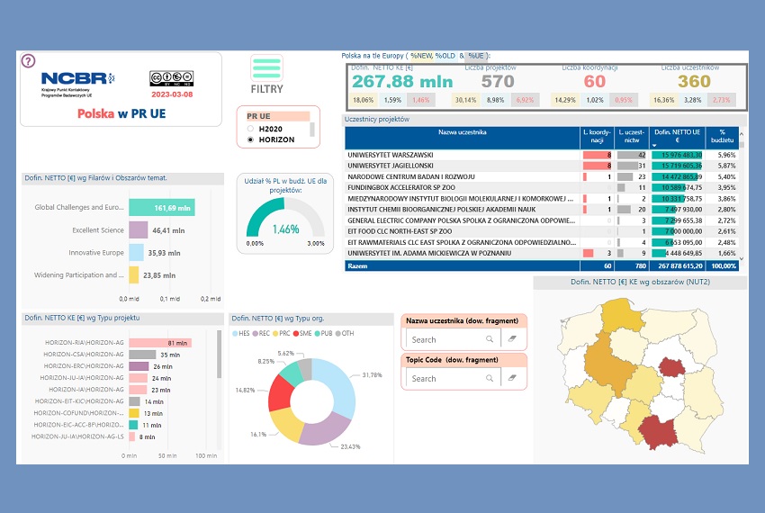This screenshot has height=513, width=765.
Task: Click search magnifier in Topic Code box
Action: pos(489,379)
